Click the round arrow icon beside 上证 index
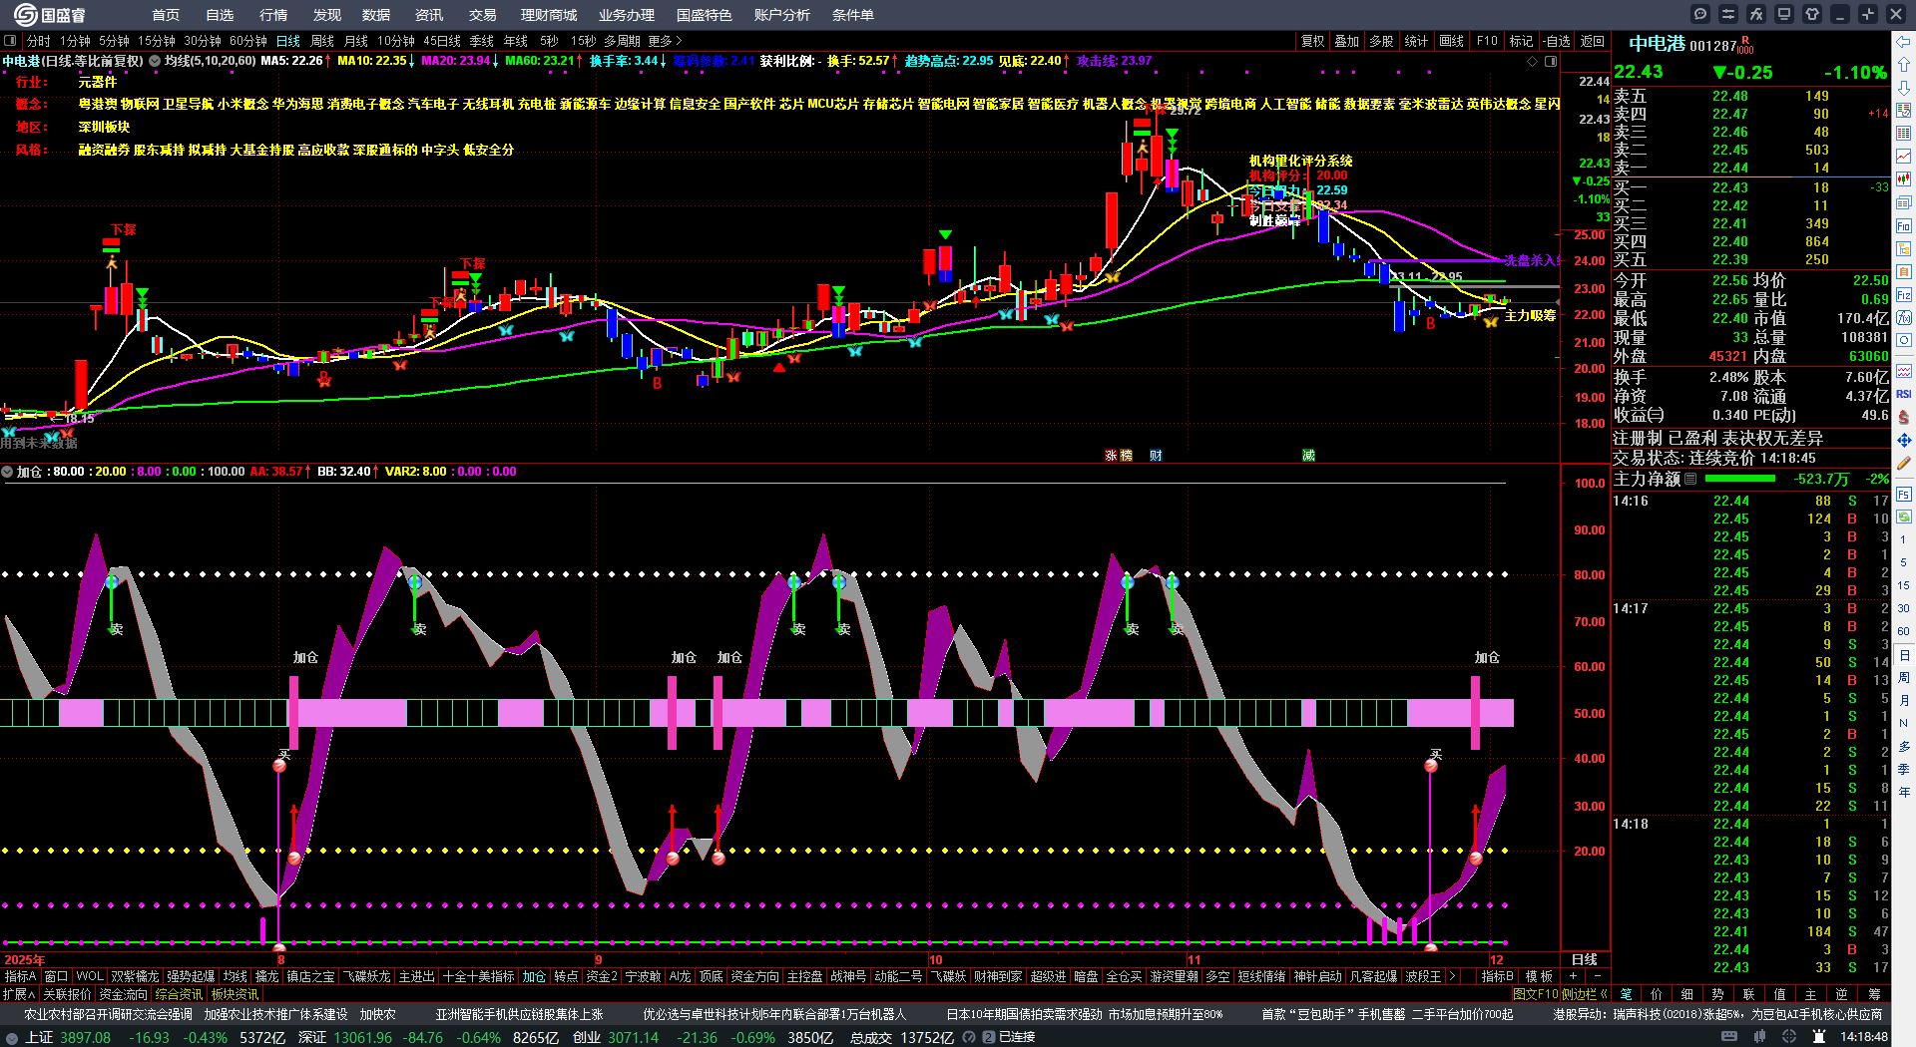This screenshot has width=1916, height=1047. coord(12,1038)
